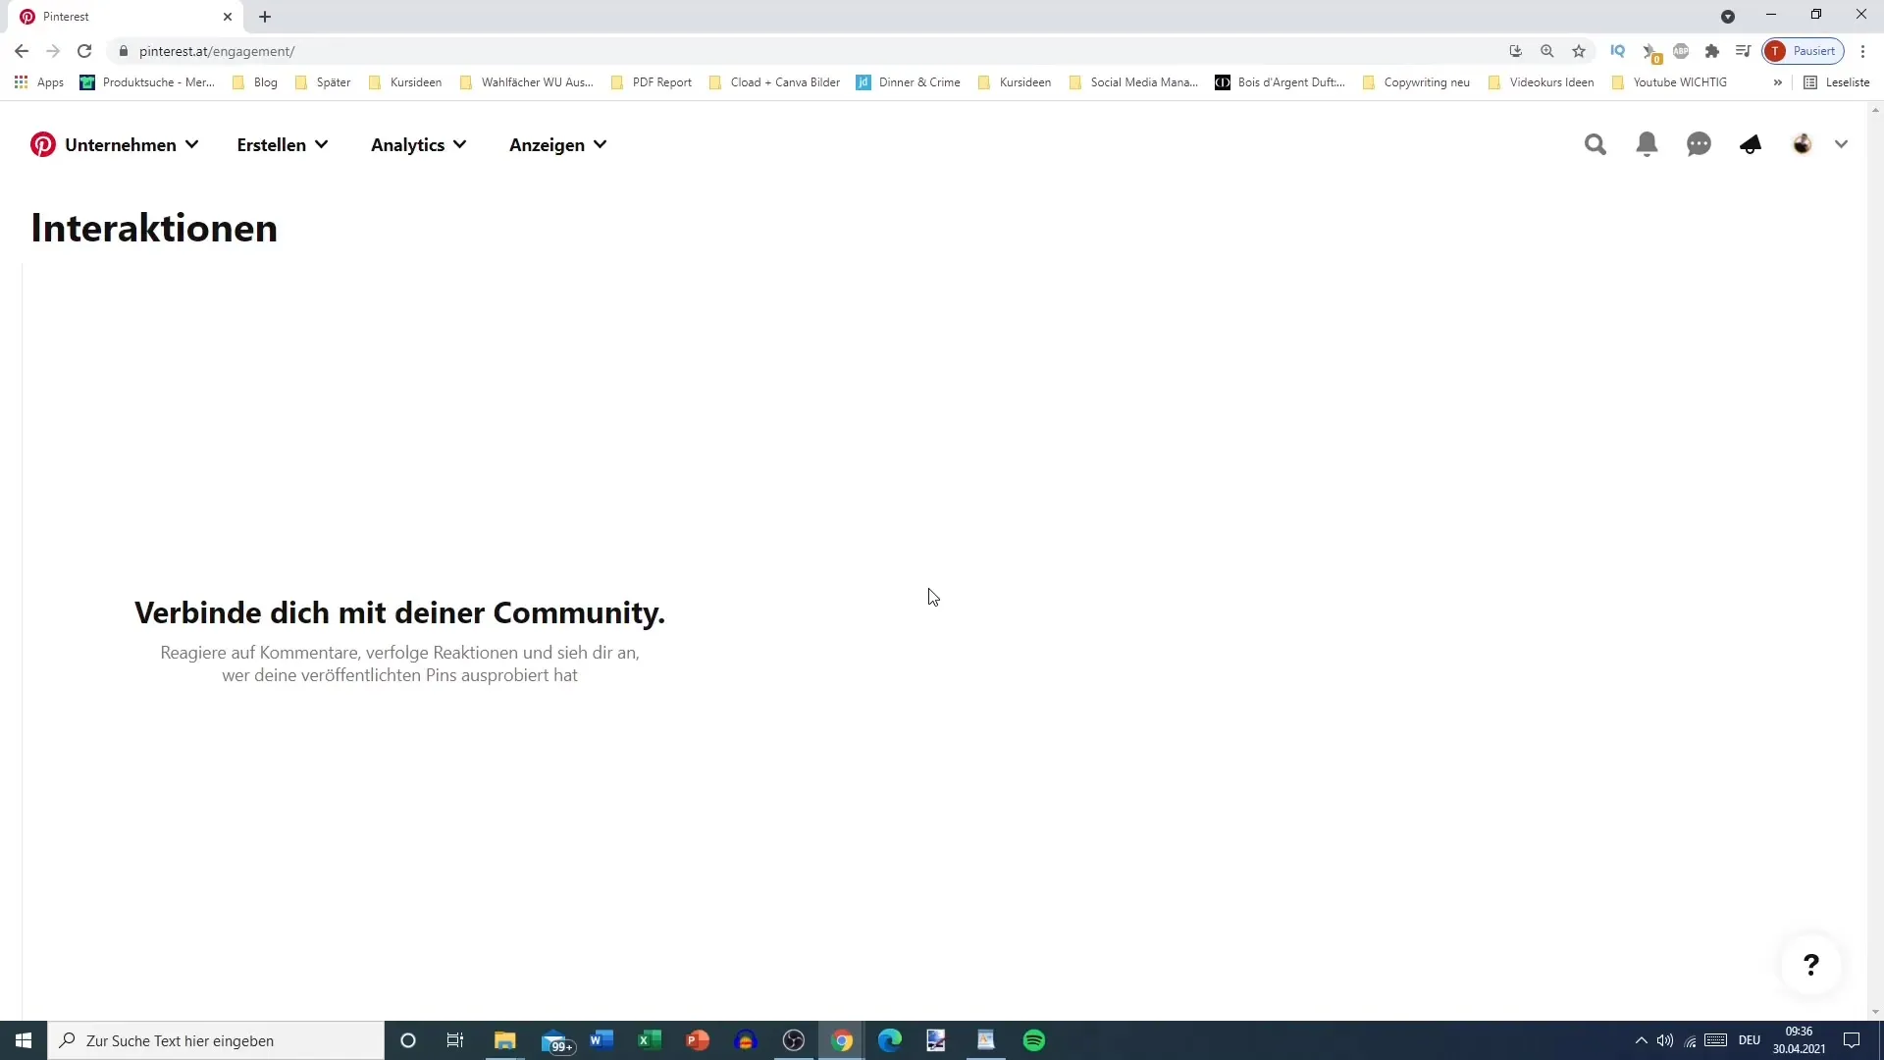This screenshot has height=1060, width=1884.
Task: Open the File Explorer taskbar icon
Action: point(503,1039)
